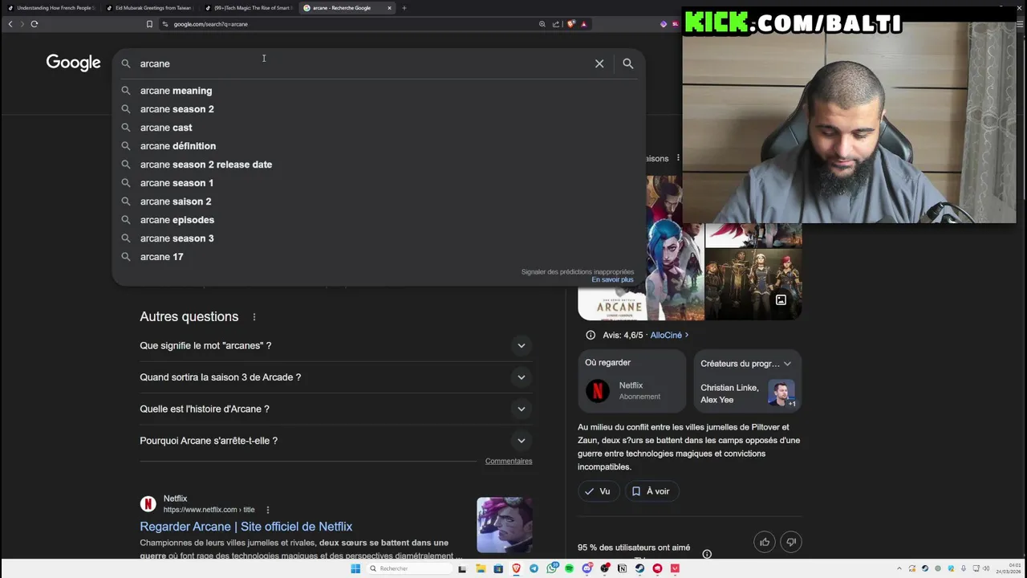Click the magnifier search submit icon
1027x578 pixels.
[x=628, y=63]
